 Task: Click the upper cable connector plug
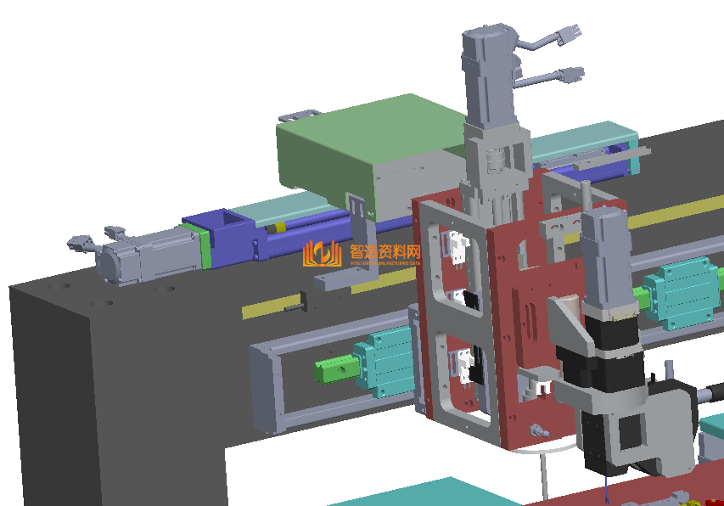[x=567, y=36]
